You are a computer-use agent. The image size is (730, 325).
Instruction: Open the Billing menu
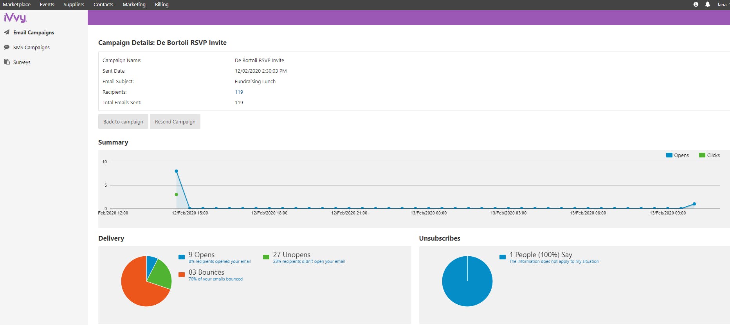pos(162,4)
